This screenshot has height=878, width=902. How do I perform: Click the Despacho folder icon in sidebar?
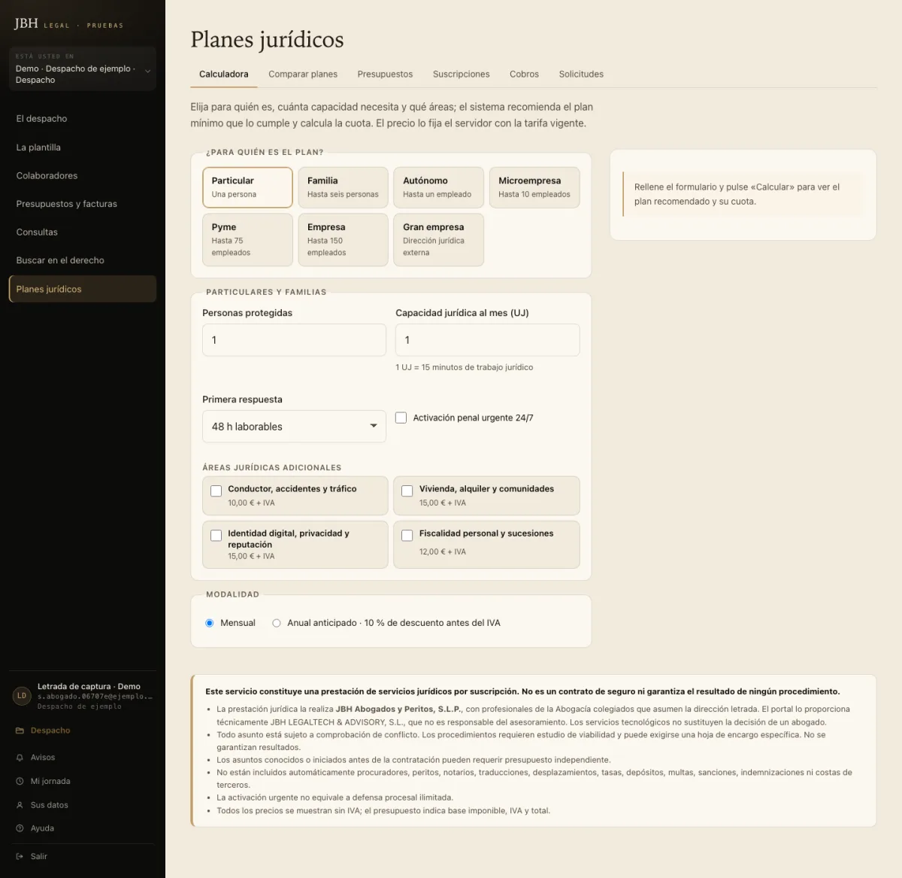coord(20,731)
